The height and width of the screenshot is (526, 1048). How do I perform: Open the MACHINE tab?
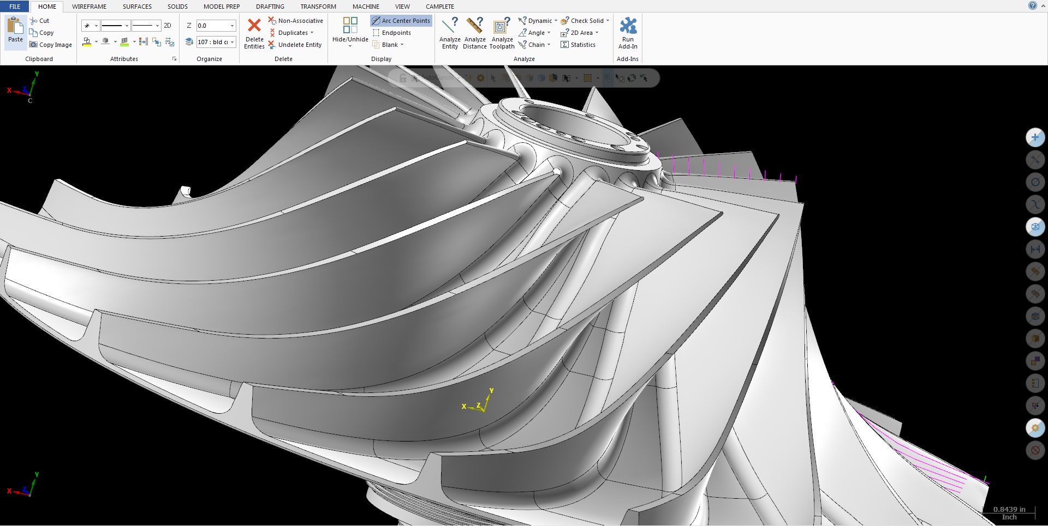(366, 7)
